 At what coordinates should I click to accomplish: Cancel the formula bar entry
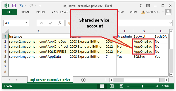41,23
